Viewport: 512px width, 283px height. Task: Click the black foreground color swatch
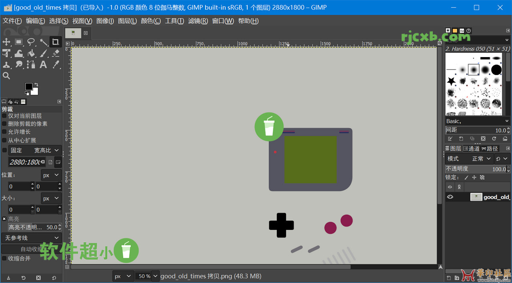click(28, 87)
